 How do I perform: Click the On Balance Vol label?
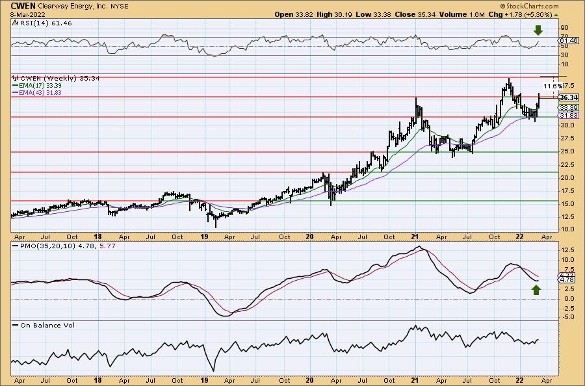(x=47, y=325)
